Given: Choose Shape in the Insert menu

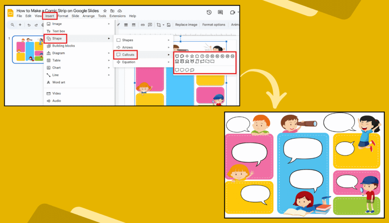Looking at the screenshot, I should 79,38.
